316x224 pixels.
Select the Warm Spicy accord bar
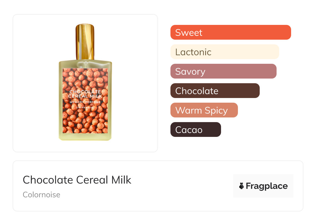pos(204,110)
